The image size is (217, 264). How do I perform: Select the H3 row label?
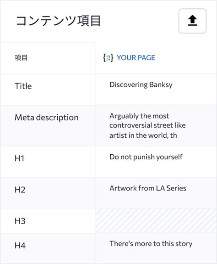click(x=20, y=221)
